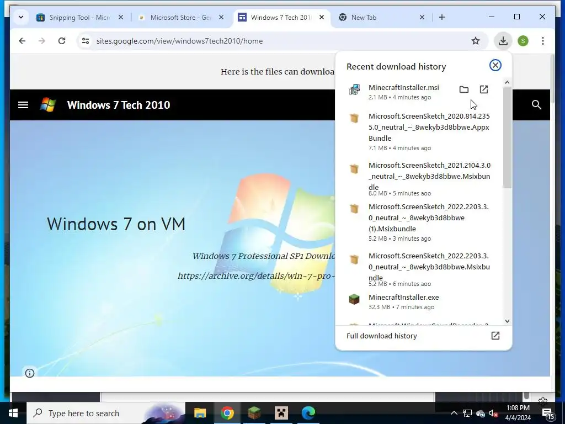This screenshot has width=565, height=424.
Task: Open the page info circle icon
Action: tap(30, 373)
